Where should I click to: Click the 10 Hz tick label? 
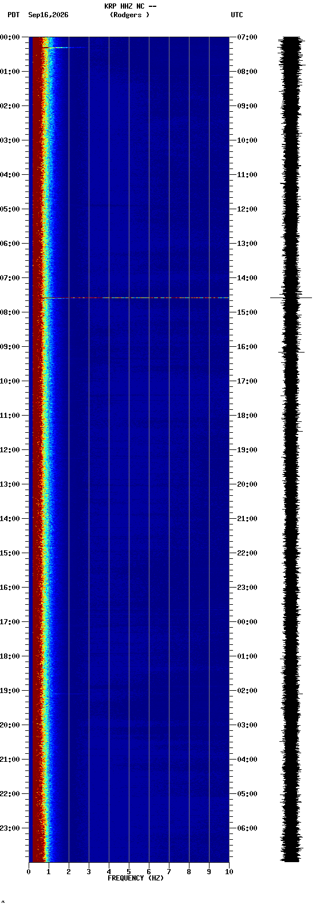click(229, 872)
